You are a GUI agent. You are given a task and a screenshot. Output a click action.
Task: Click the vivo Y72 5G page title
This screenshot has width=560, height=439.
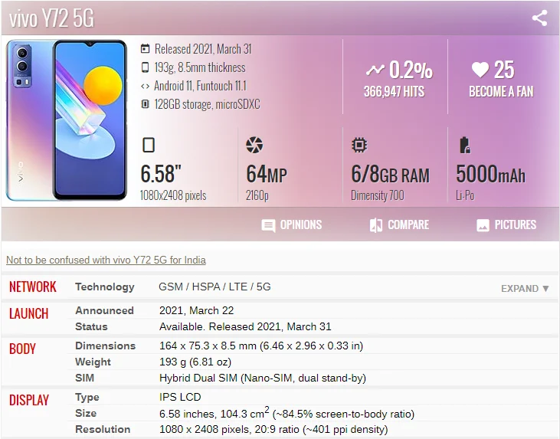pos(52,18)
